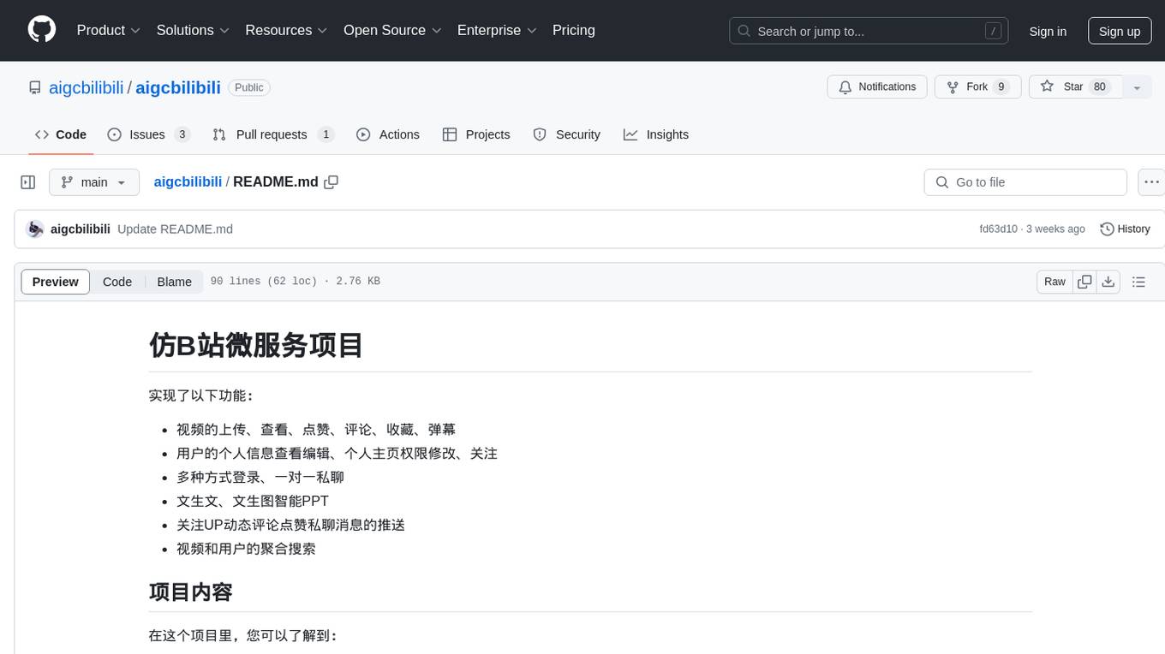Copy raw file contents
1165x654 pixels.
click(x=1085, y=282)
